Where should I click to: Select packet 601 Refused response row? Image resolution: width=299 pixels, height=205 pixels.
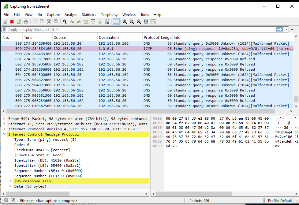point(148,59)
